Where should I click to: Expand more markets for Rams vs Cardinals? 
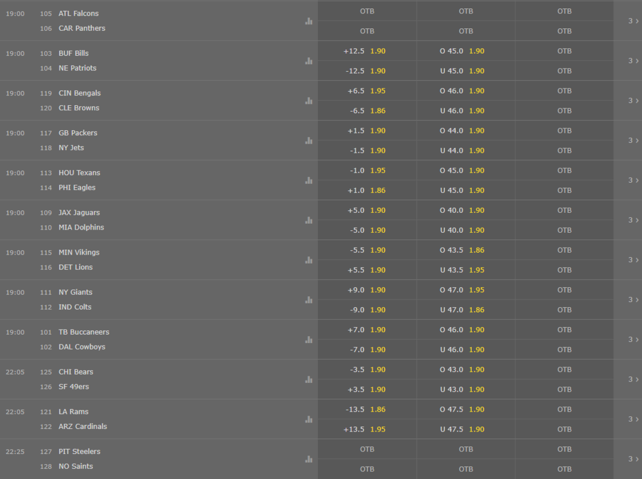(x=633, y=419)
